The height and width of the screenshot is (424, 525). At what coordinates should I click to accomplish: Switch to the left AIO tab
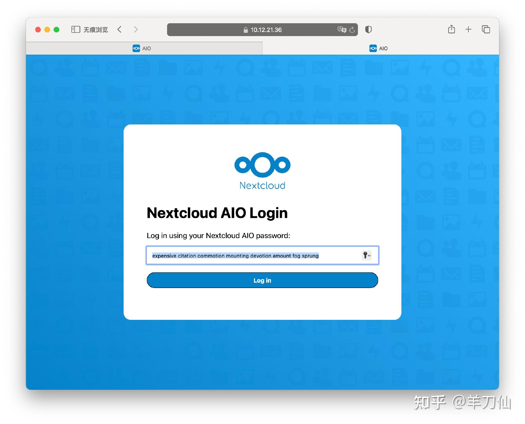(144, 48)
